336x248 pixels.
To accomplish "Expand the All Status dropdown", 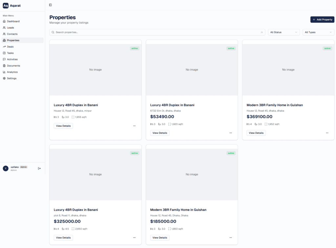I will pos(284,32).
